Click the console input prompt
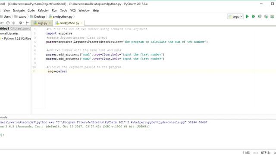 2,135
